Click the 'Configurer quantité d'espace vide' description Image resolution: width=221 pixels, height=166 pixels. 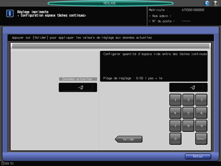tap(155, 54)
